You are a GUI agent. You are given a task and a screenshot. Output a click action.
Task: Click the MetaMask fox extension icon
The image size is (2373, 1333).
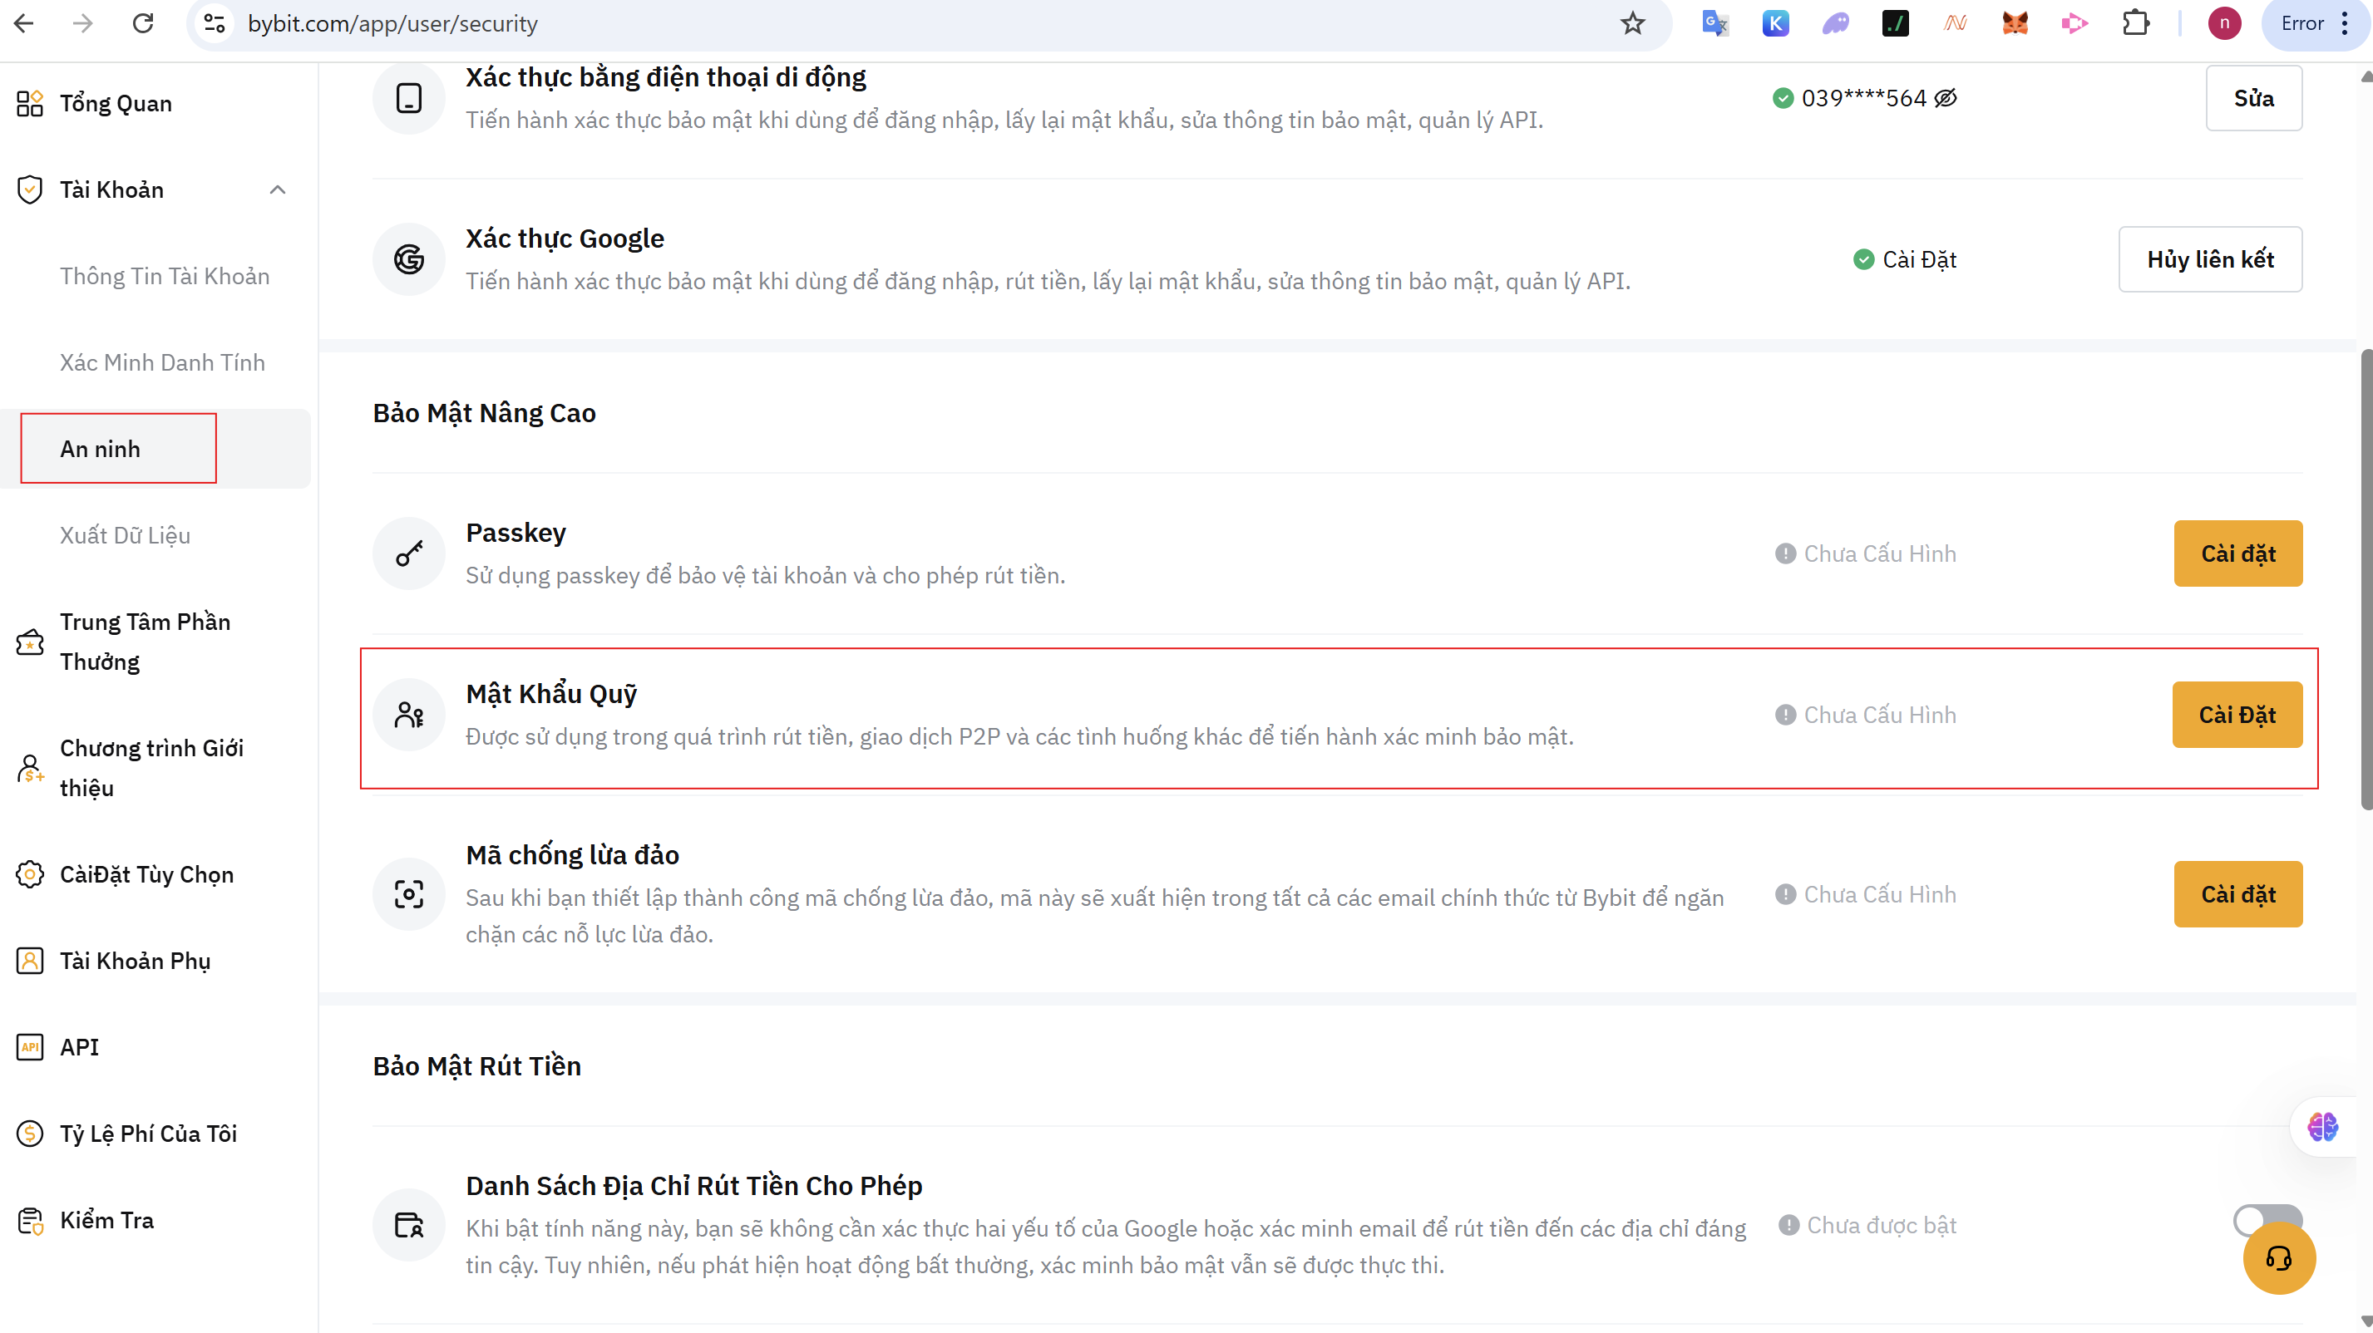[x=2015, y=24]
